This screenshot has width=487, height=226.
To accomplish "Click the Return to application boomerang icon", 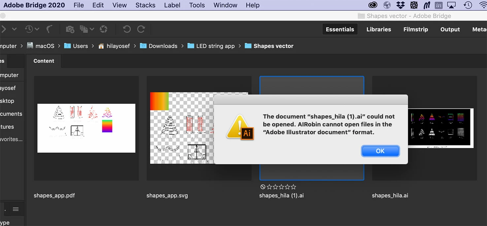I will [49, 29].
